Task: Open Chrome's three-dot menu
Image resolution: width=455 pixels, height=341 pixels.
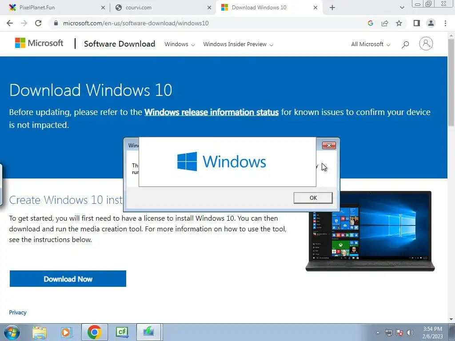Action: point(445,23)
